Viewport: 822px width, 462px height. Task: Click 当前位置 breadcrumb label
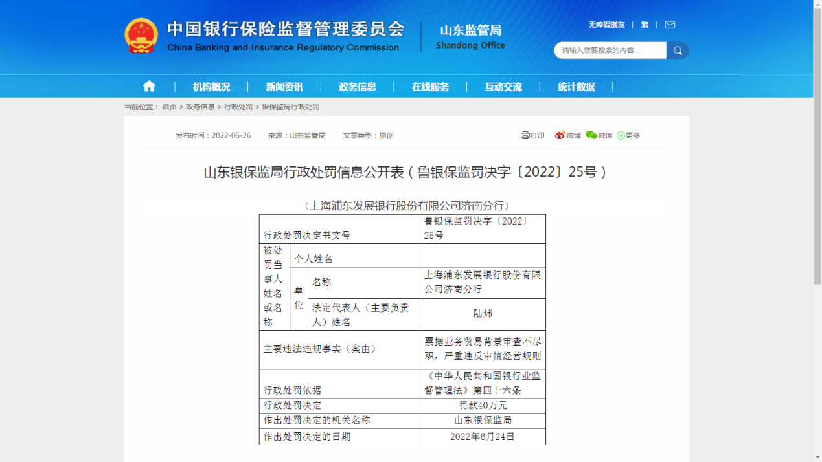point(141,107)
